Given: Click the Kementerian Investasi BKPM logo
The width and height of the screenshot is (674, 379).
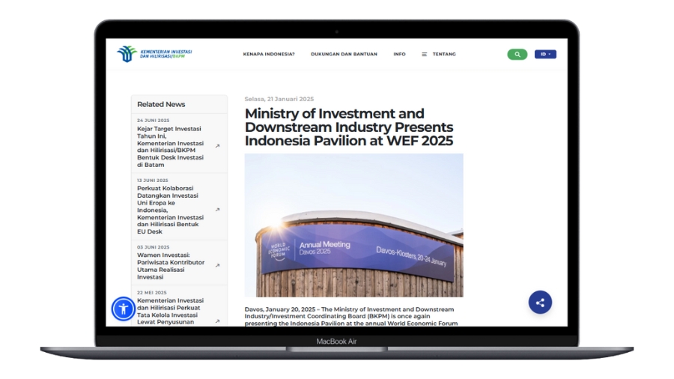Looking at the screenshot, I should coord(154,54).
